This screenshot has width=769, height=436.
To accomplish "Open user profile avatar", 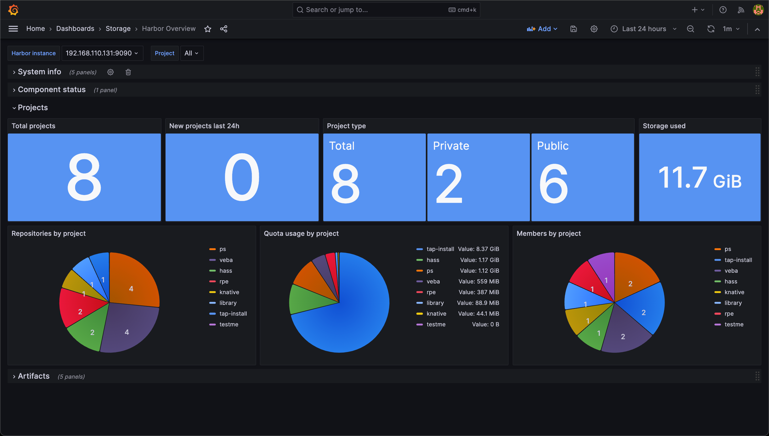I will pos(758,10).
